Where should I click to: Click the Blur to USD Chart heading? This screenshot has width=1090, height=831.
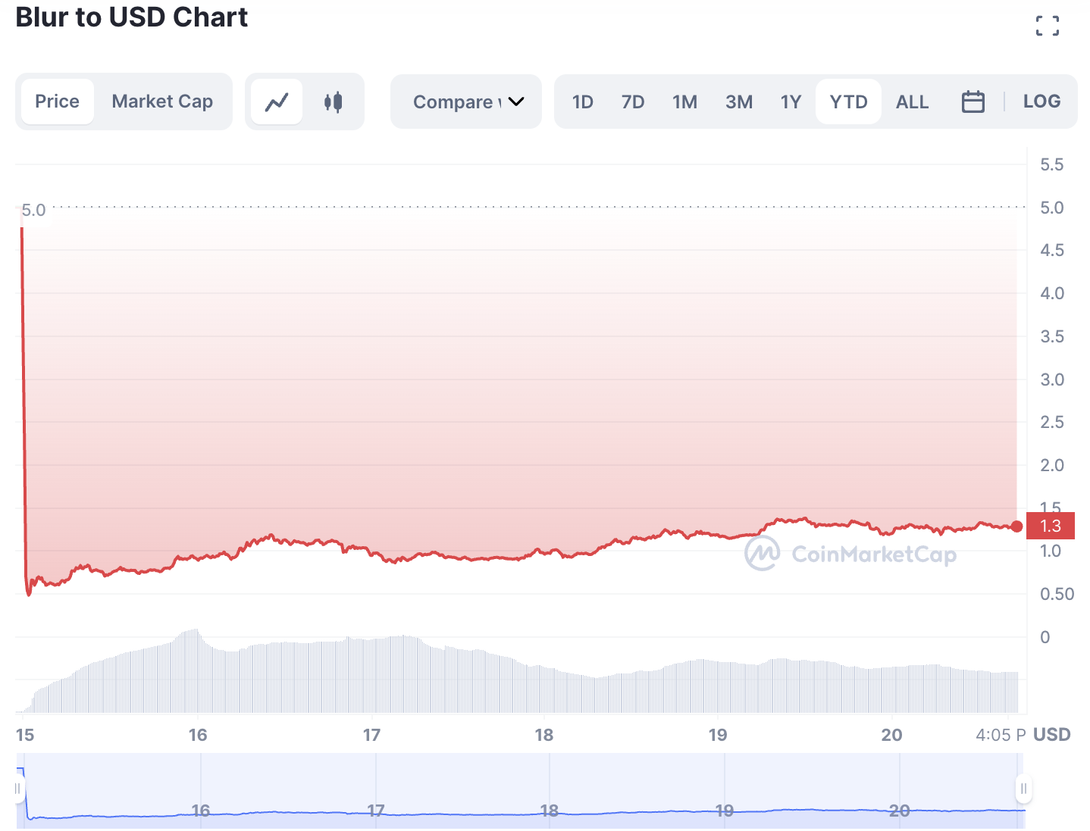click(132, 17)
